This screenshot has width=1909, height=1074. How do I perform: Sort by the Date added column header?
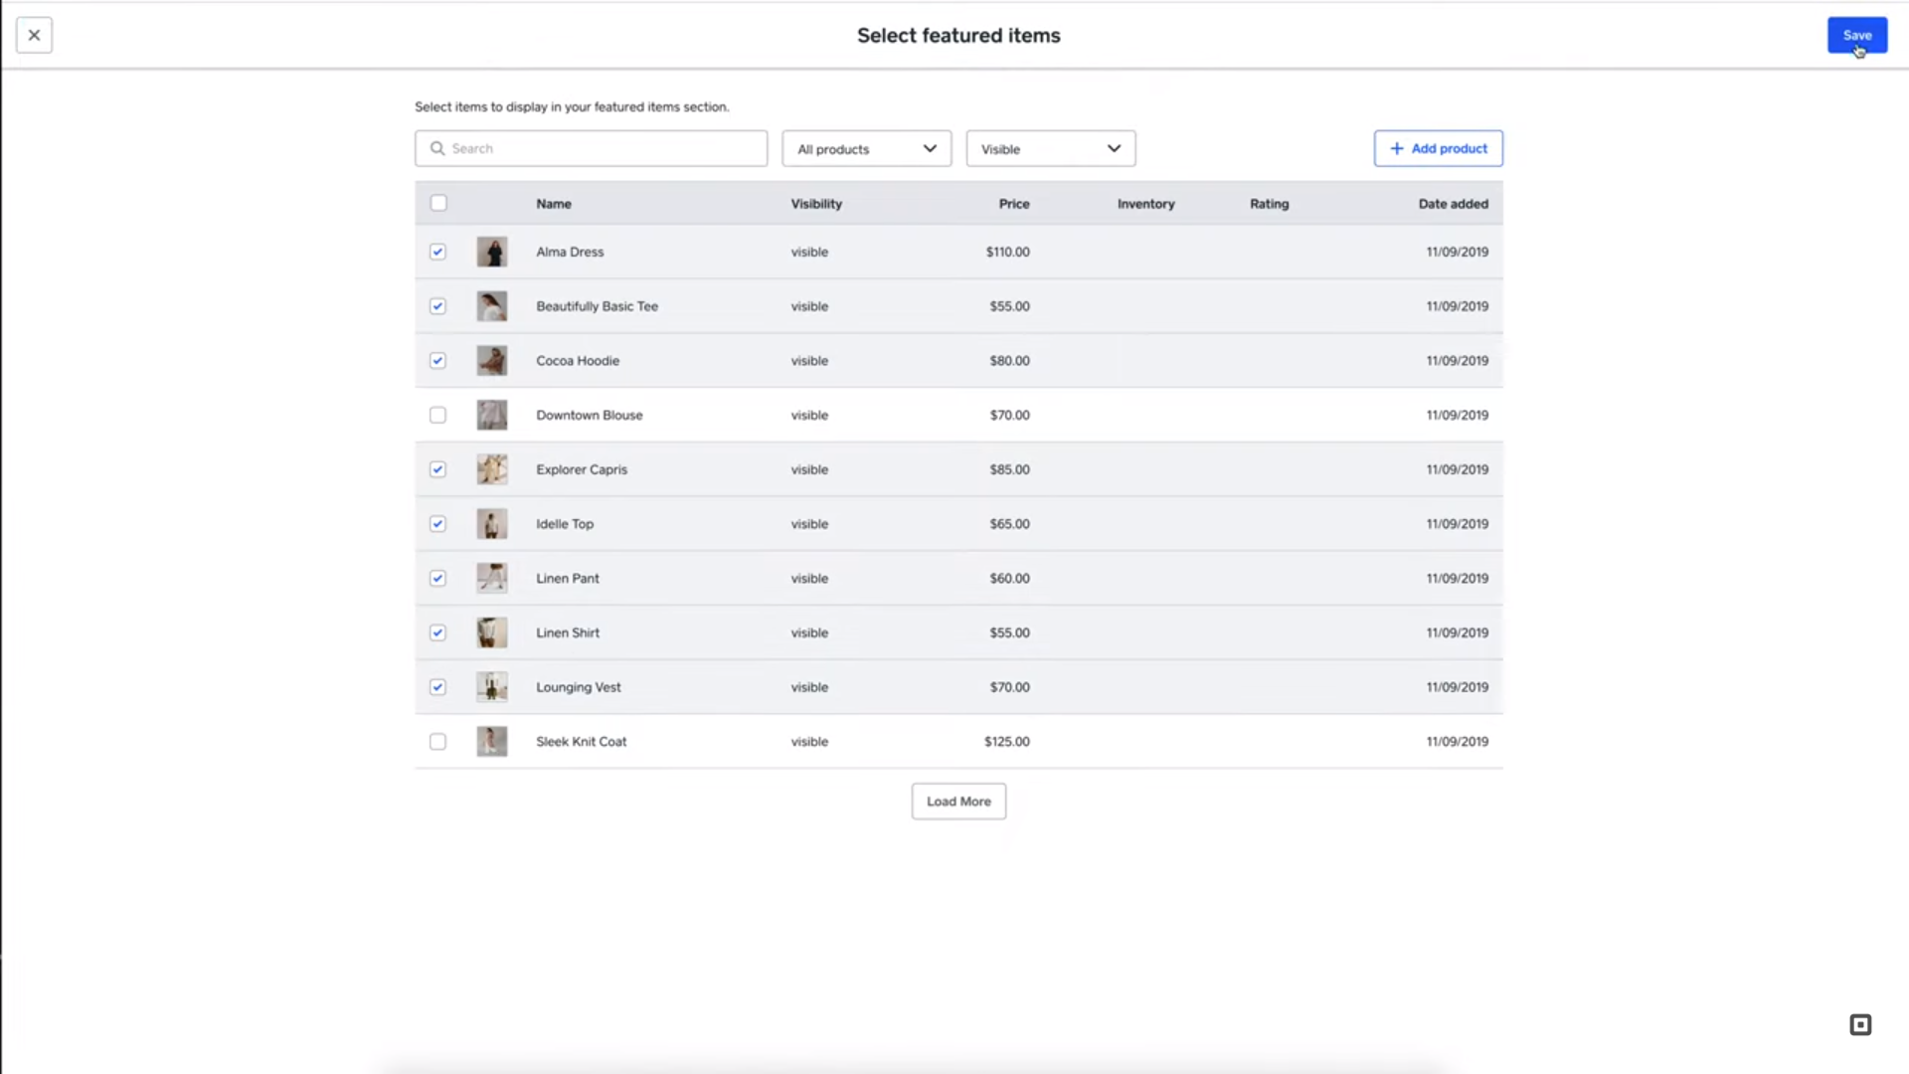click(x=1453, y=204)
